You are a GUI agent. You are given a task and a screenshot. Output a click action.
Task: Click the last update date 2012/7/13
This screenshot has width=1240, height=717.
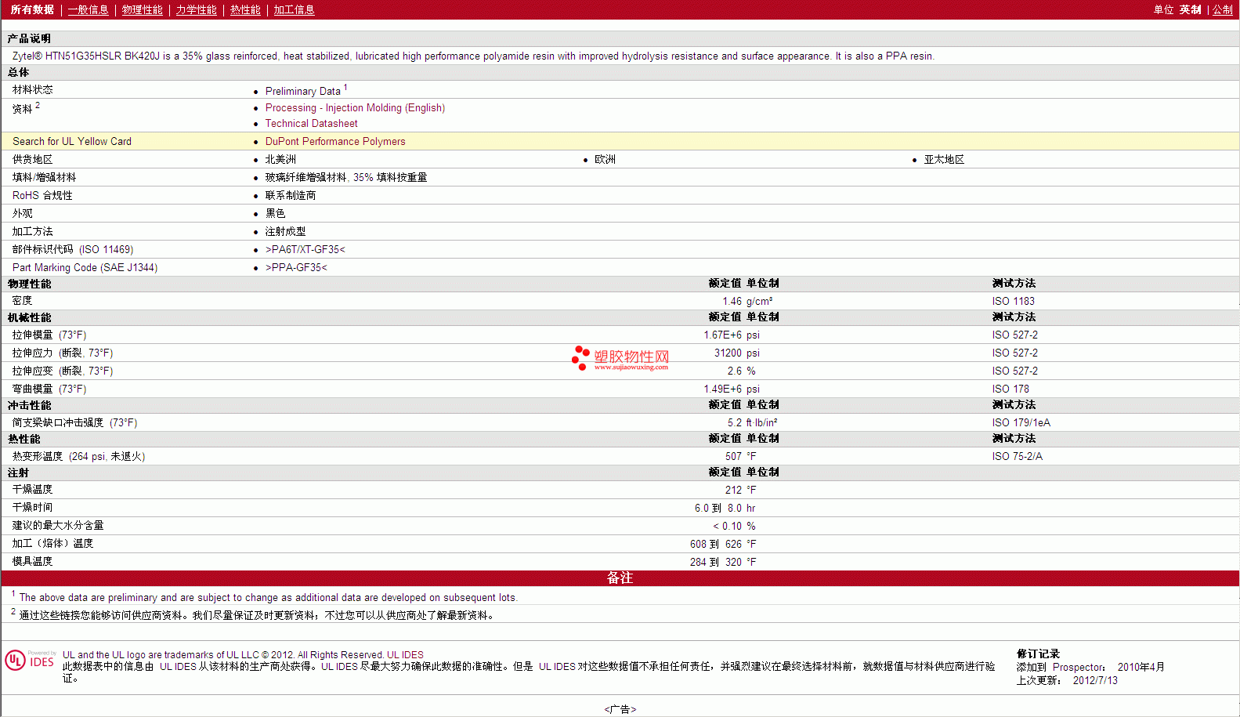click(x=1095, y=681)
